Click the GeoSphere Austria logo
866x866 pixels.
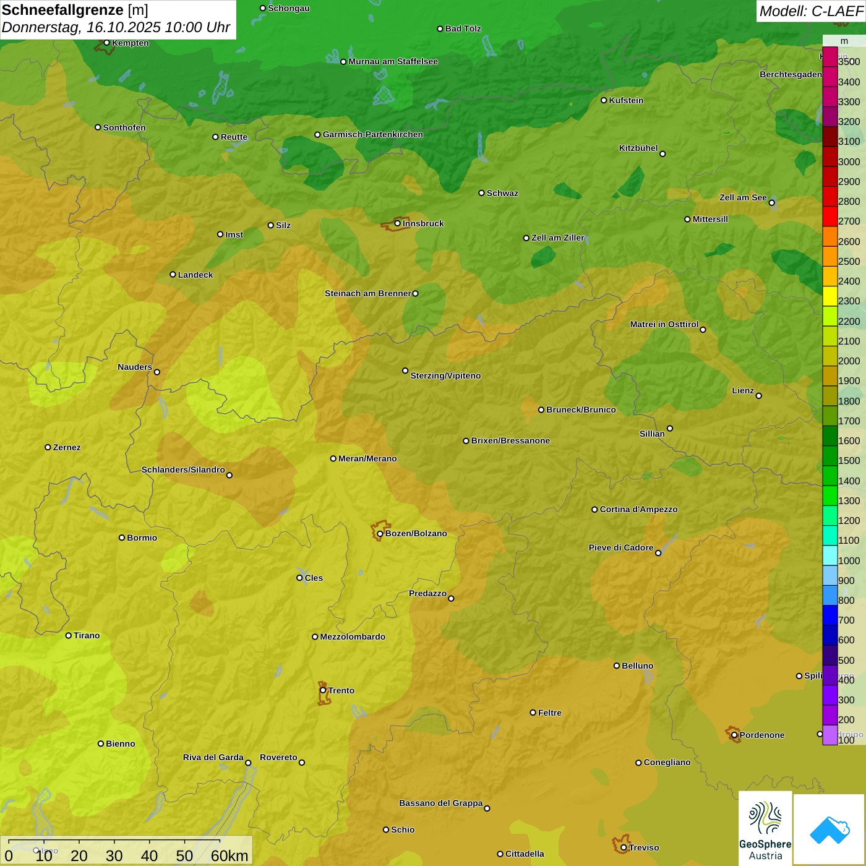pyautogui.click(x=765, y=828)
